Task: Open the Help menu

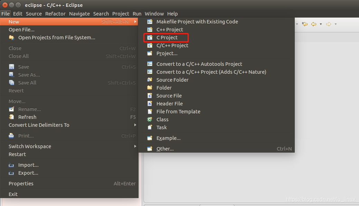Action: click(x=172, y=14)
